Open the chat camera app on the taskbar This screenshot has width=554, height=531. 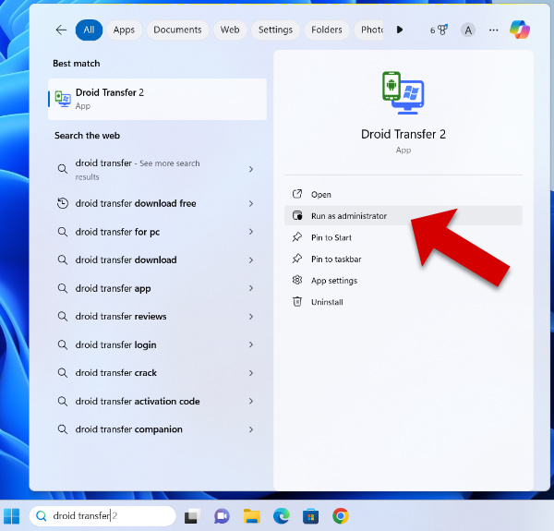pyautogui.click(x=222, y=516)
